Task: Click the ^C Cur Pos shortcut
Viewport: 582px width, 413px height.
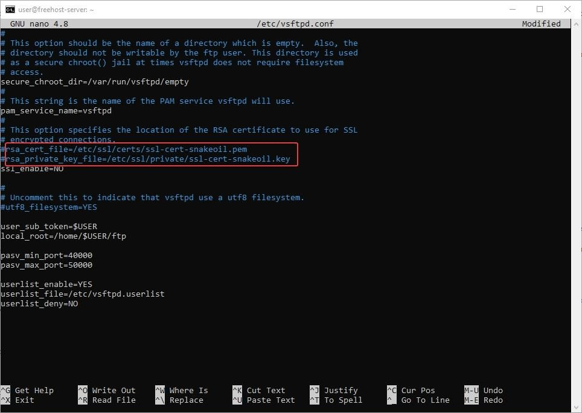Action: pos(411,390)
